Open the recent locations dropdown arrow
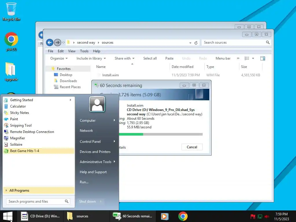Viewport: 296px width, 222px height. pyautogui.click(x=63, y=43)
